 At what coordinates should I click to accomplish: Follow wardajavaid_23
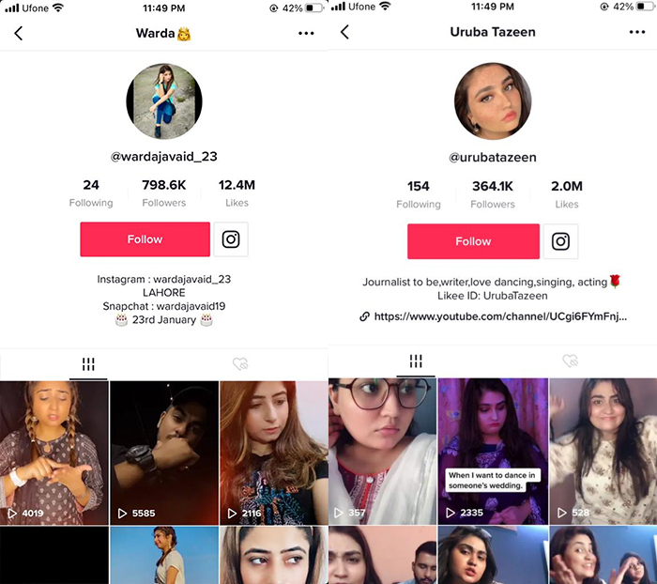pyautogui.click(x=145, y=239)
